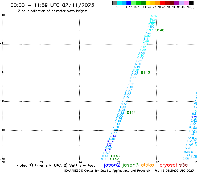Click the bright red legend swatch
This screenshot has height=173, width=197.
(162, 3)
